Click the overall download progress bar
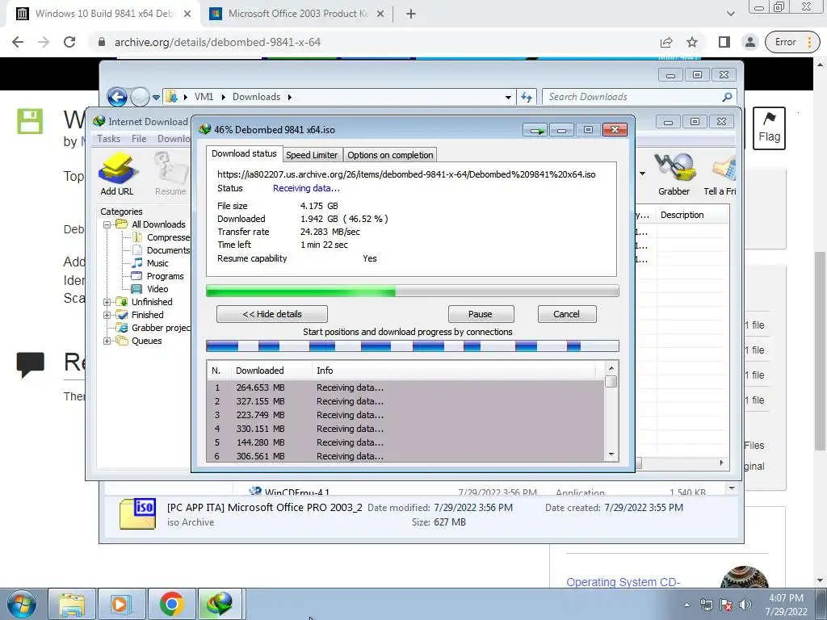 (x=413, y=291)
